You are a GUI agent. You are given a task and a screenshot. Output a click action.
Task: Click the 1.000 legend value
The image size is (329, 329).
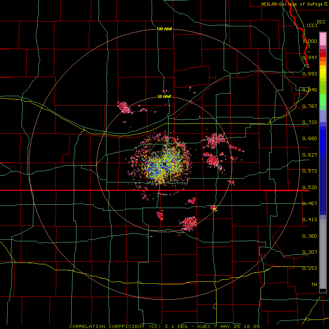click(x=310, y=41)
